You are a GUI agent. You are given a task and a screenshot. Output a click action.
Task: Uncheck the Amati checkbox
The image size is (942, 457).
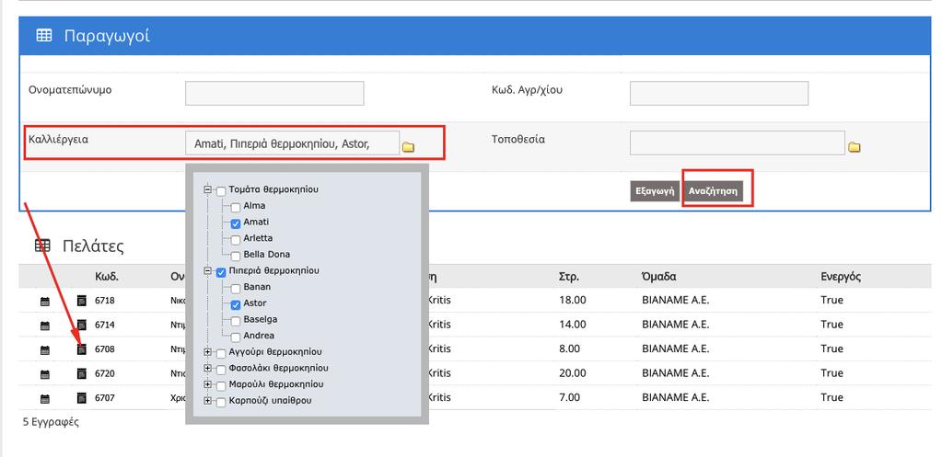[236, 224]
